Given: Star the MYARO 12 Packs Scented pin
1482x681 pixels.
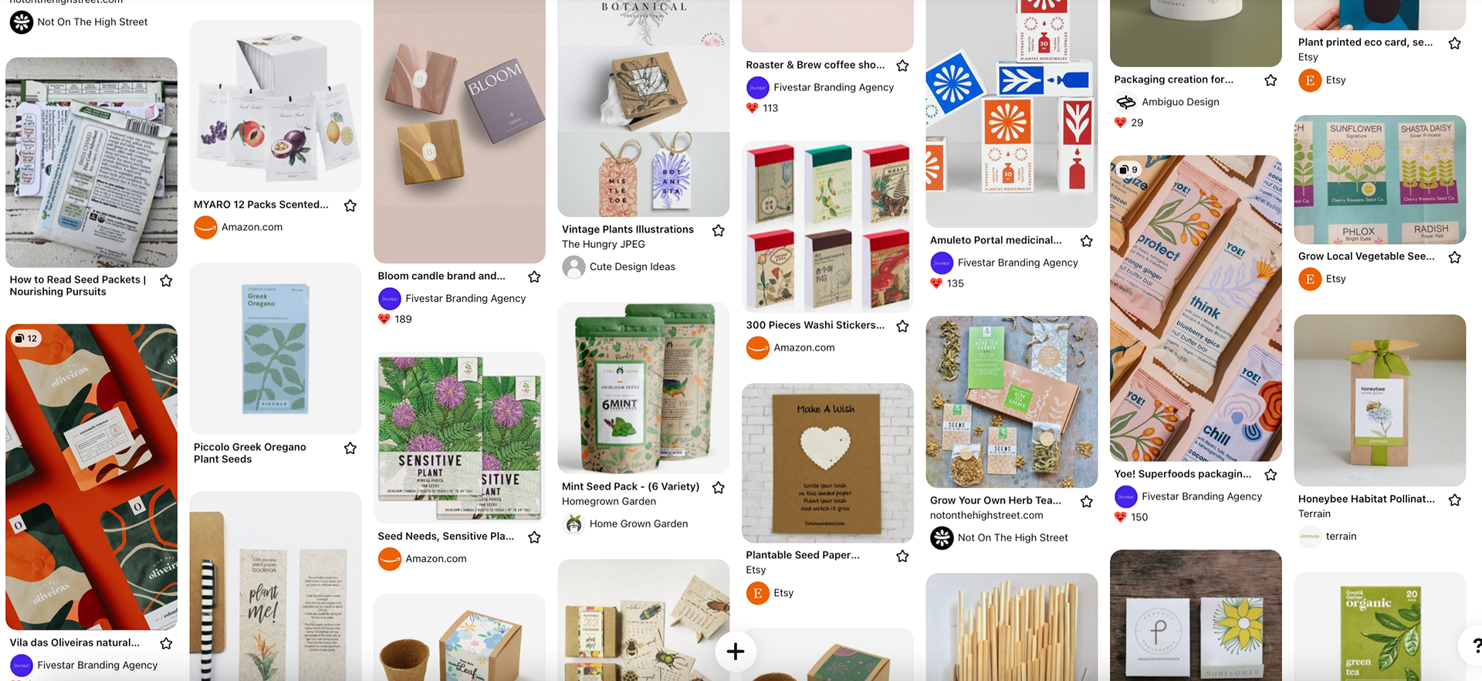Looking at the screenshot, I should click(350, 205).
